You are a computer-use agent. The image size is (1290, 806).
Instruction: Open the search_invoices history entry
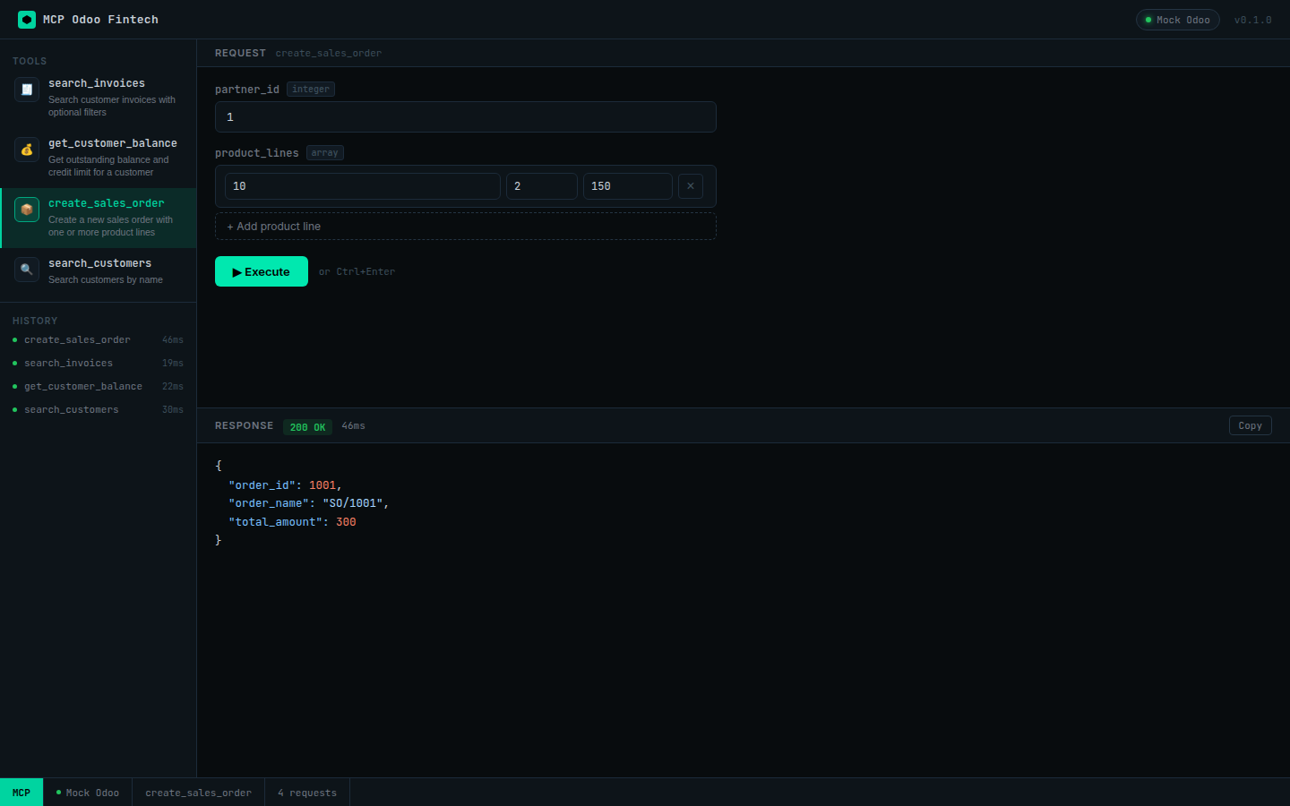(x=99, y=364)
